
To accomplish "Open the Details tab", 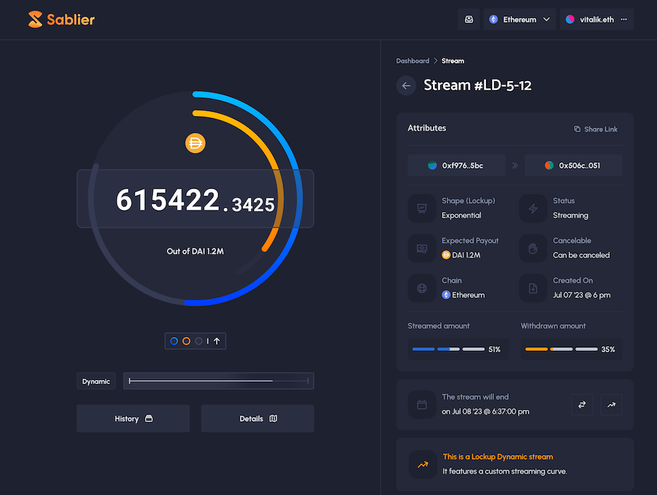I will [x=258, y=419].
